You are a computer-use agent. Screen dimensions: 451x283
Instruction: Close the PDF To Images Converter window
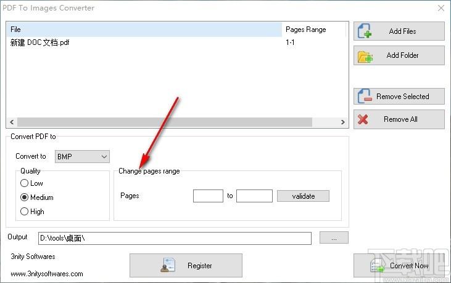(441, 8)
